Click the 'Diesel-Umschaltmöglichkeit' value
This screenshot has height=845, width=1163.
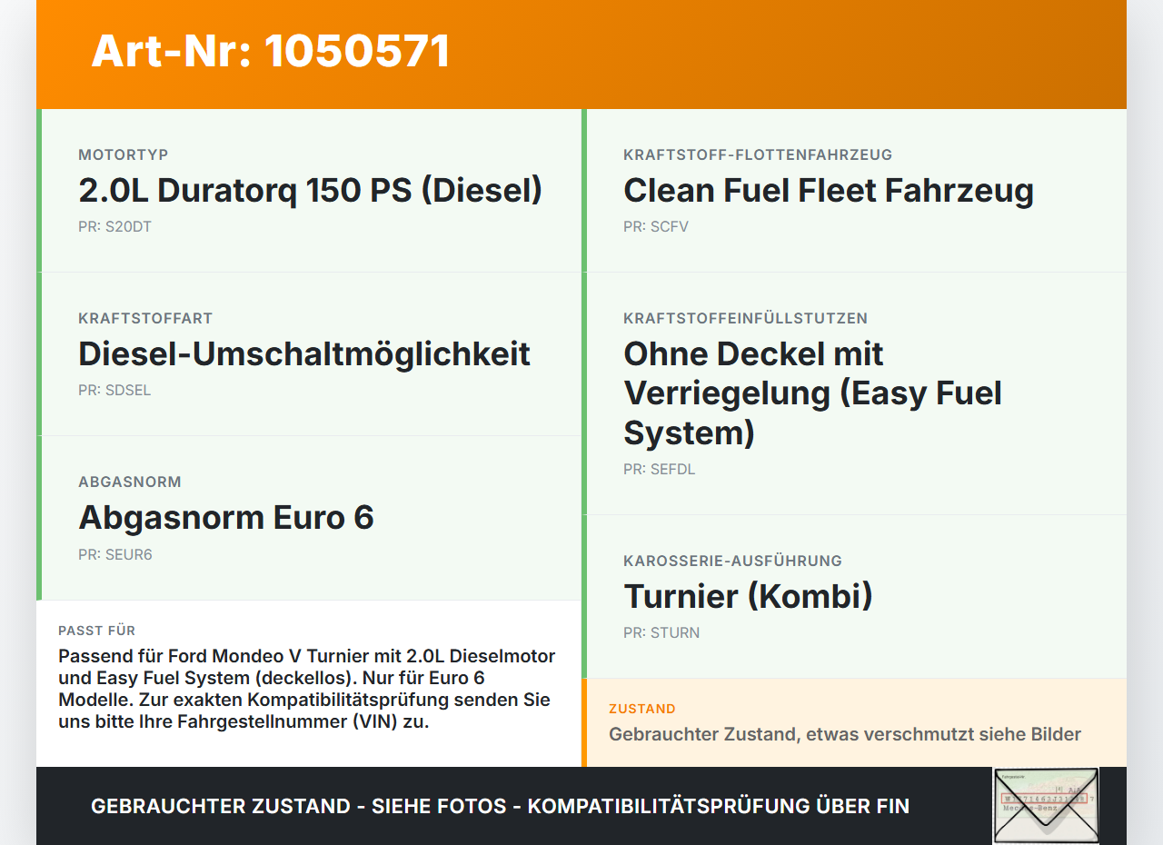tap(304, 354)
